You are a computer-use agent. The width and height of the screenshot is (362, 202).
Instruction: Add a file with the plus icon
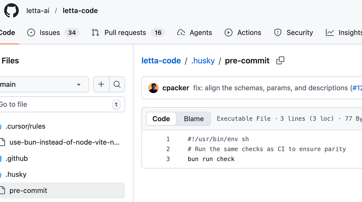pyautogui.click(x=101, y=84)
